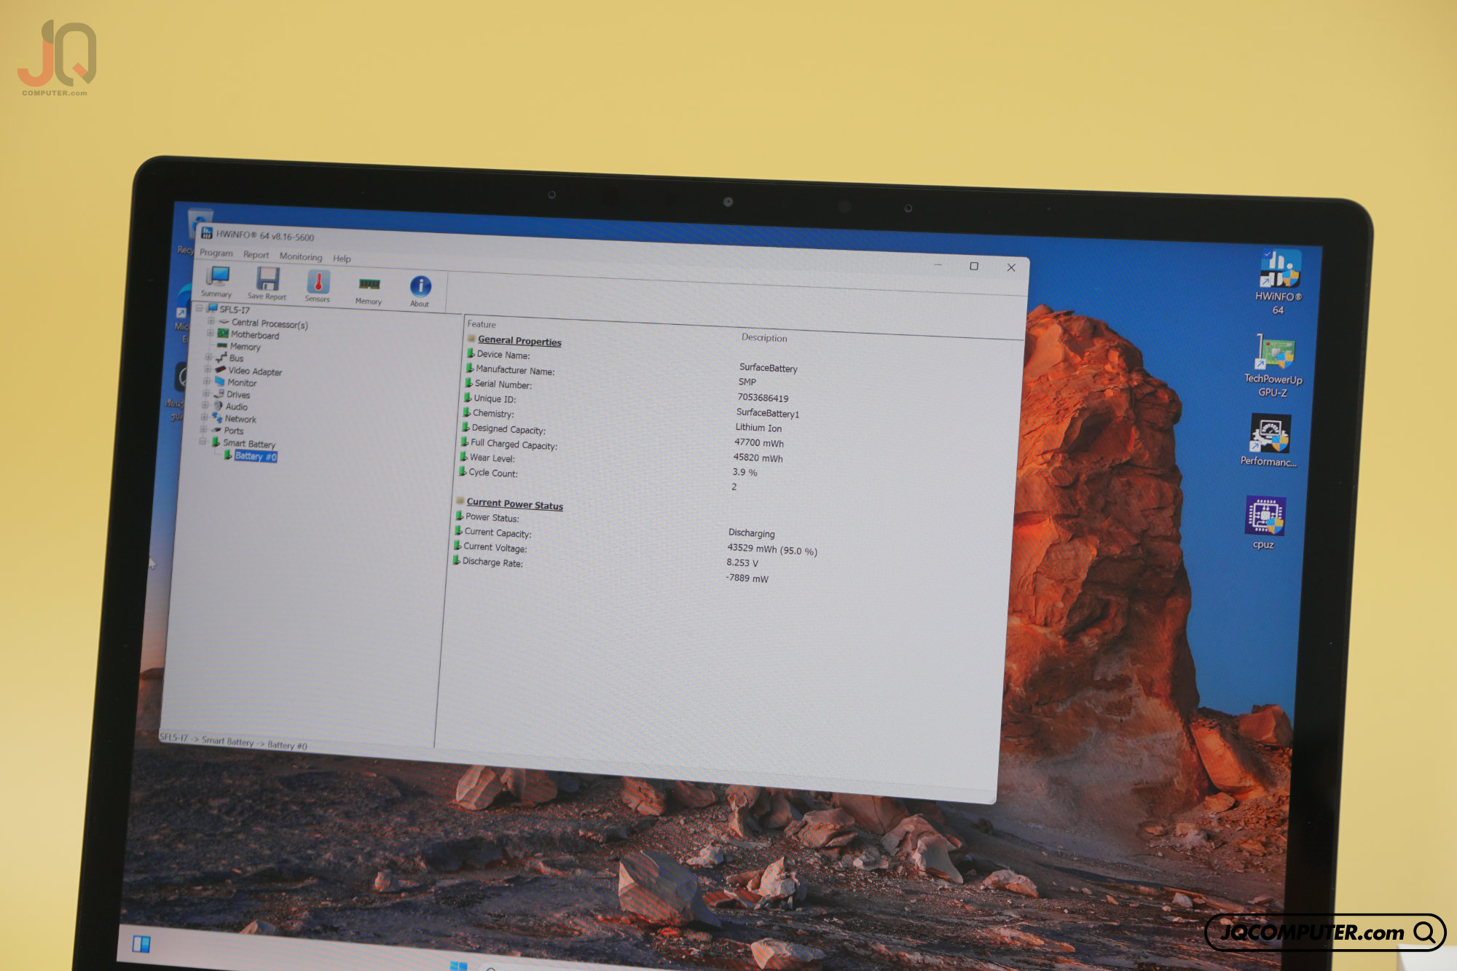Click the Memory toolbar icon
Viewport: 1457px width, 971px height.
(369, 289)
